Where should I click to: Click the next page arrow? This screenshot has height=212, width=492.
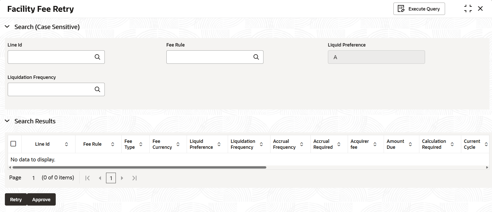pyautogui.click(x=122, y=178)
